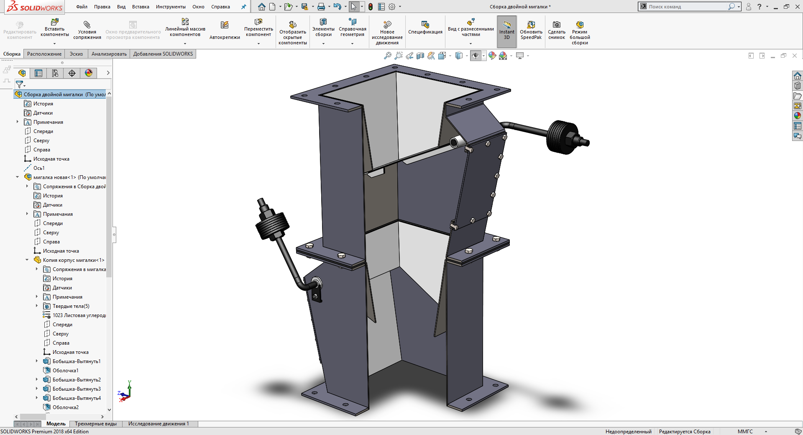Expand the Примечания top-level tree node
803x435 pixels.
[18, 122]
